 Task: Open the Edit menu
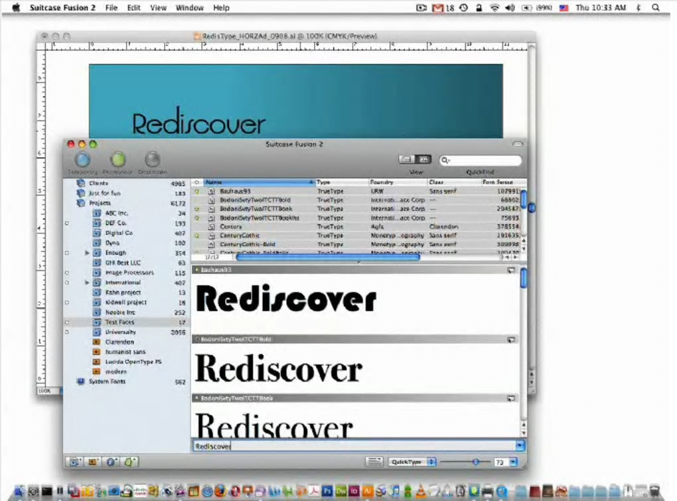coord(134,8)
